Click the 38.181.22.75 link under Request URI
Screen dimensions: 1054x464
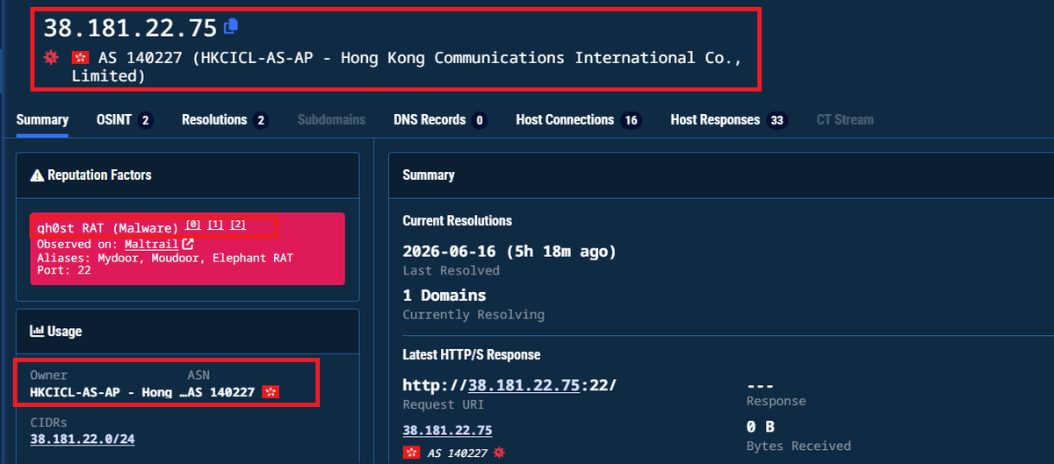447,430
